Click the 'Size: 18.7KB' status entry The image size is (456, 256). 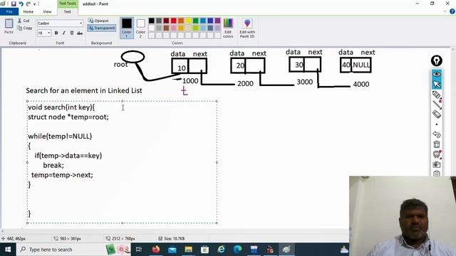point(172,239)
